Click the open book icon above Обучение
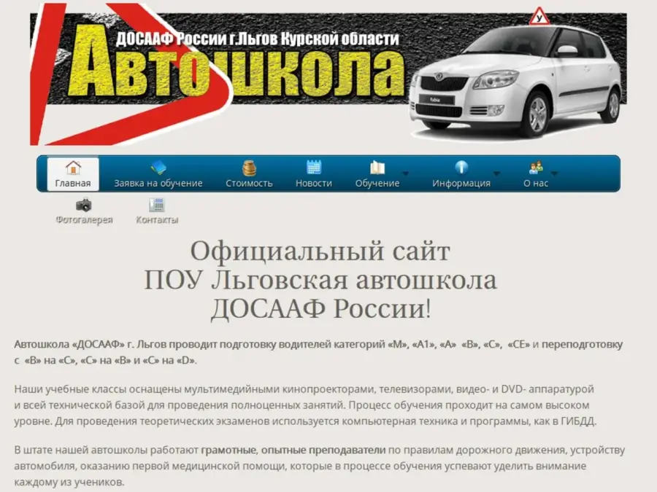The height and width of the screenshot is (492, 657). point(377,168)
